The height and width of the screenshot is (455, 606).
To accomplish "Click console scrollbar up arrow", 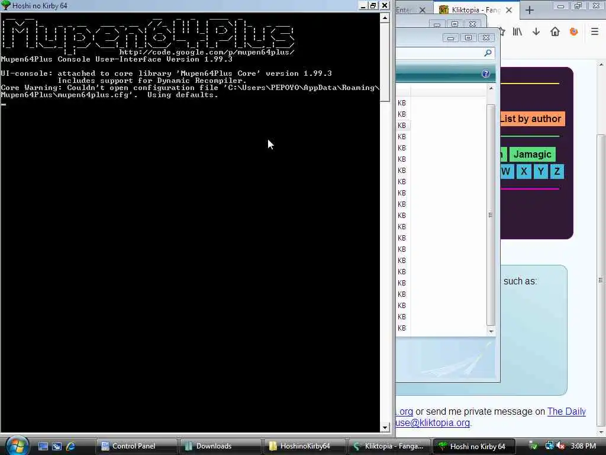I will [x=385, y=18].
